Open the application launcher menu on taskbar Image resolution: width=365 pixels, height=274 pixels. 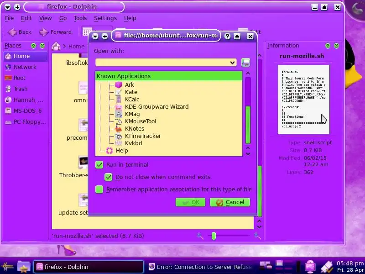[x=7, y=267]
